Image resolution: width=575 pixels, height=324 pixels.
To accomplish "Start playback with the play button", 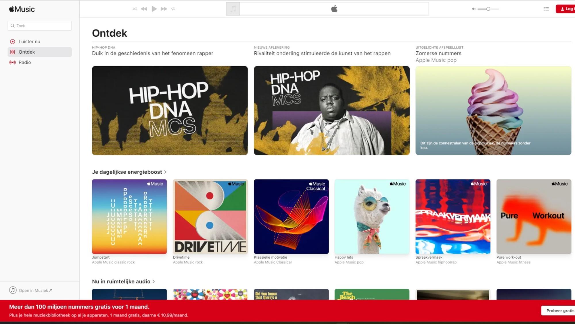I will (154, 9).
